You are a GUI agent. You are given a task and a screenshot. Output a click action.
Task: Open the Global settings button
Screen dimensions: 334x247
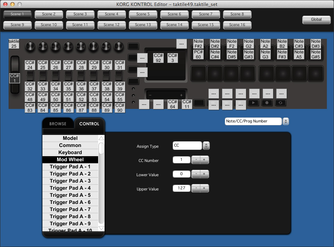click(316, 20)
